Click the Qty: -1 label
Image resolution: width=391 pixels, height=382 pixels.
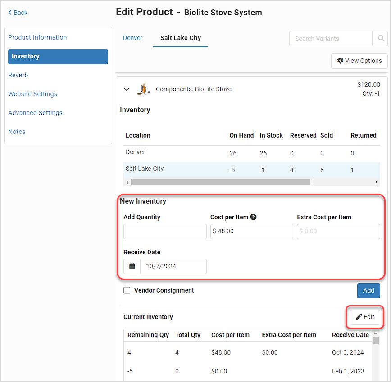(x=371, y=94)
